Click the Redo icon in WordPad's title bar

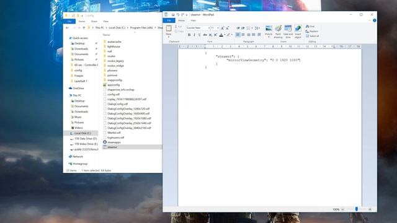[182, 15]
